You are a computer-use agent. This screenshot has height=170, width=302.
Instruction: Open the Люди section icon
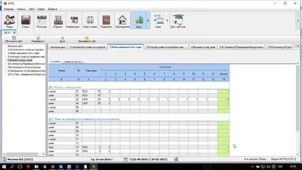click(9, 21)
